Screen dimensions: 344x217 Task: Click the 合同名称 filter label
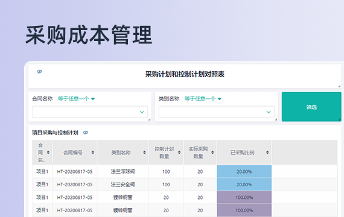point(42,99)
